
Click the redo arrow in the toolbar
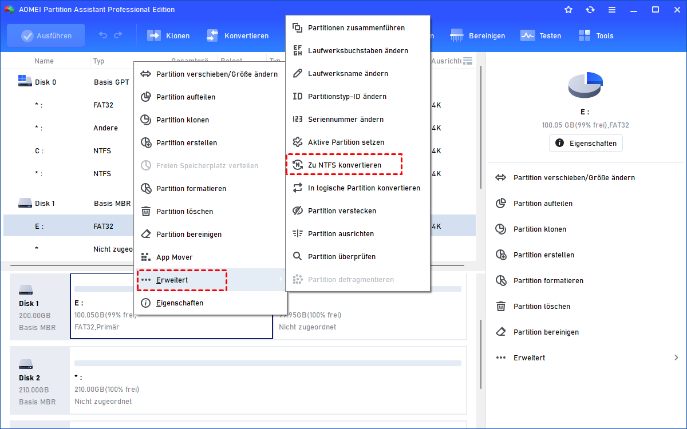coord(118,35)
